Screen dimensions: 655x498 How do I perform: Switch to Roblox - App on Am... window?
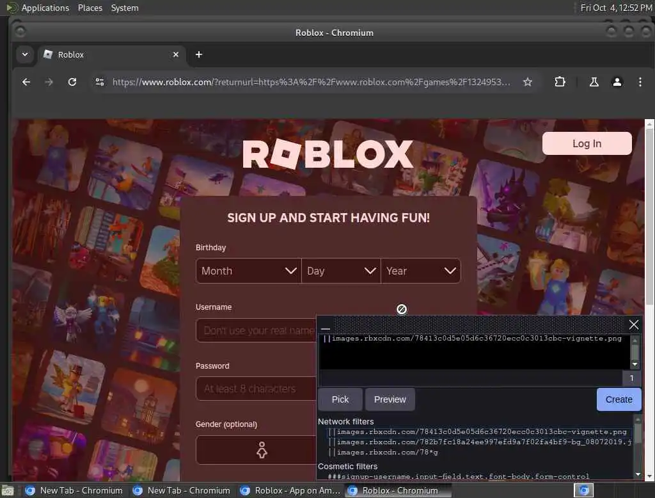291,490
